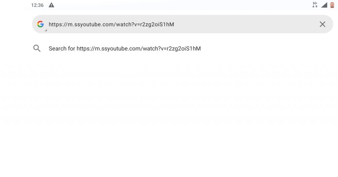The width and height of the screenshot is (338, 177).
Task: Tap the Google G logo in the address bar
Action: pos(40,24)
